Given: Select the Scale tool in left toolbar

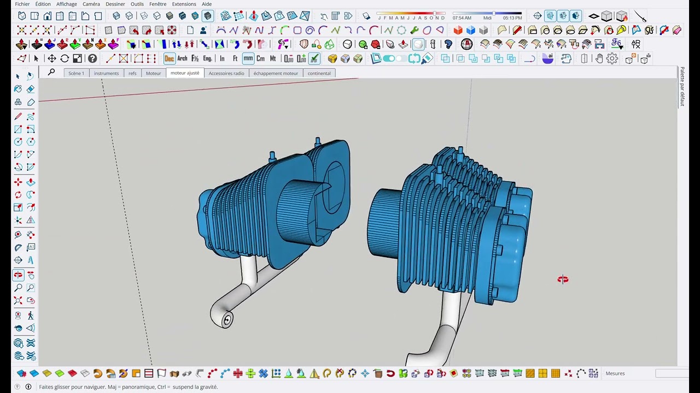Looking at the screenshot, I should click(x=18, y=207).
